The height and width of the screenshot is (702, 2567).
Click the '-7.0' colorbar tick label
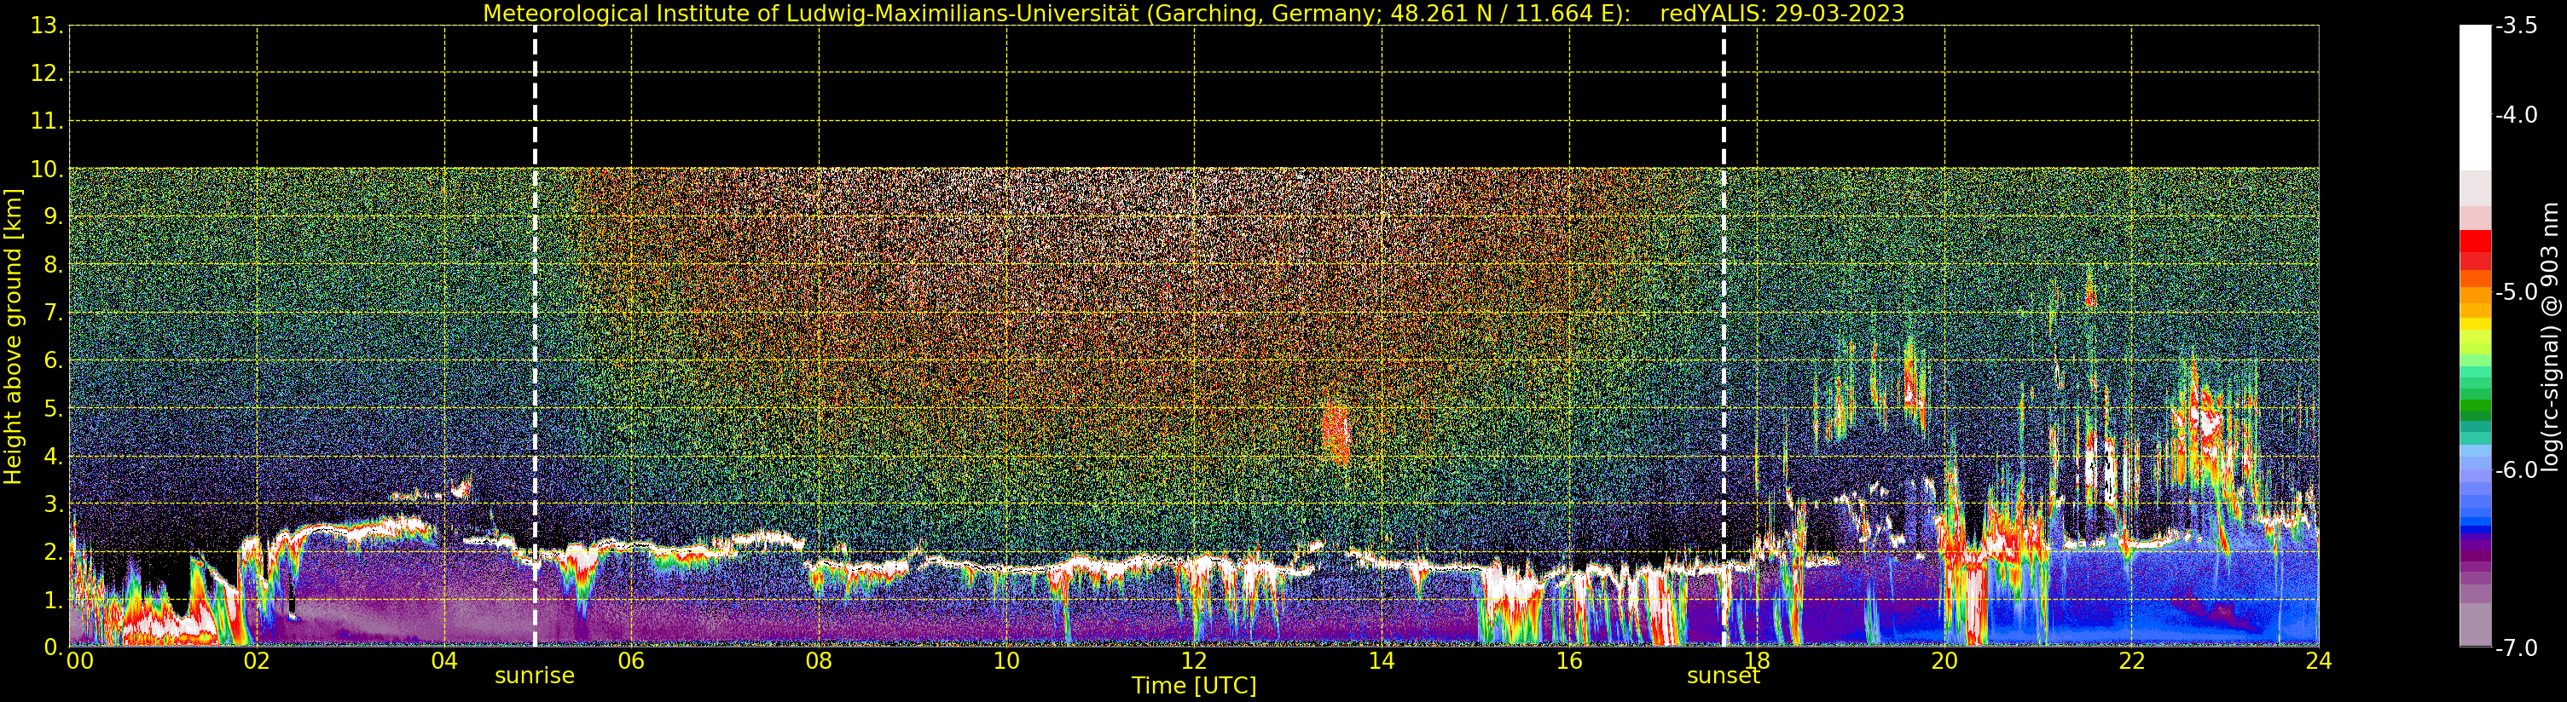click(2516, 647)
